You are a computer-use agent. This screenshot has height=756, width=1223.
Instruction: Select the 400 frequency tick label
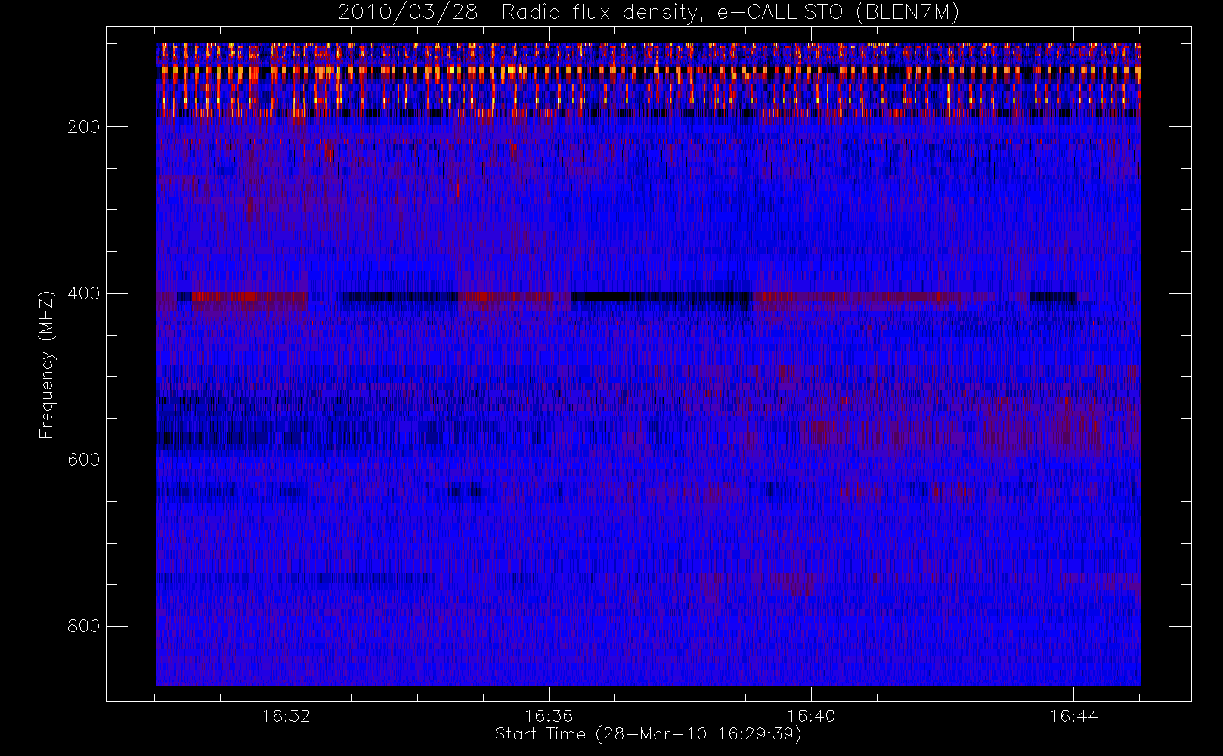coord(84,293)
